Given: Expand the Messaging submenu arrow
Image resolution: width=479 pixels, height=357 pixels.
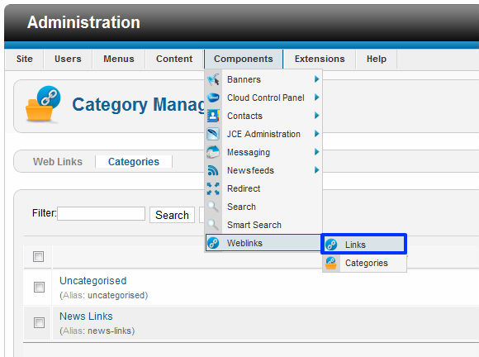Looking at the screenshot, I should tap(317, 152).
